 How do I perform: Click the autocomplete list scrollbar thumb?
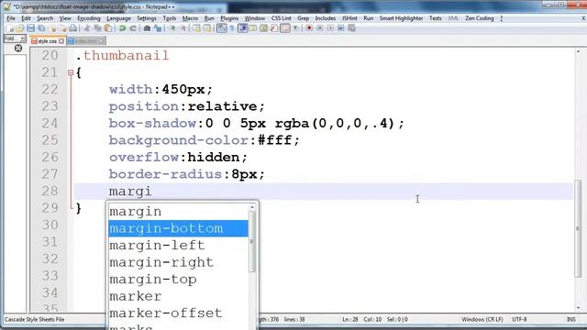(252, 241)
